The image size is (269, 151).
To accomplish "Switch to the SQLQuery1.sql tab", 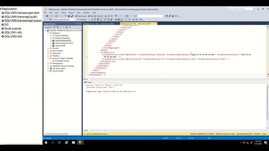I will 98,24.
